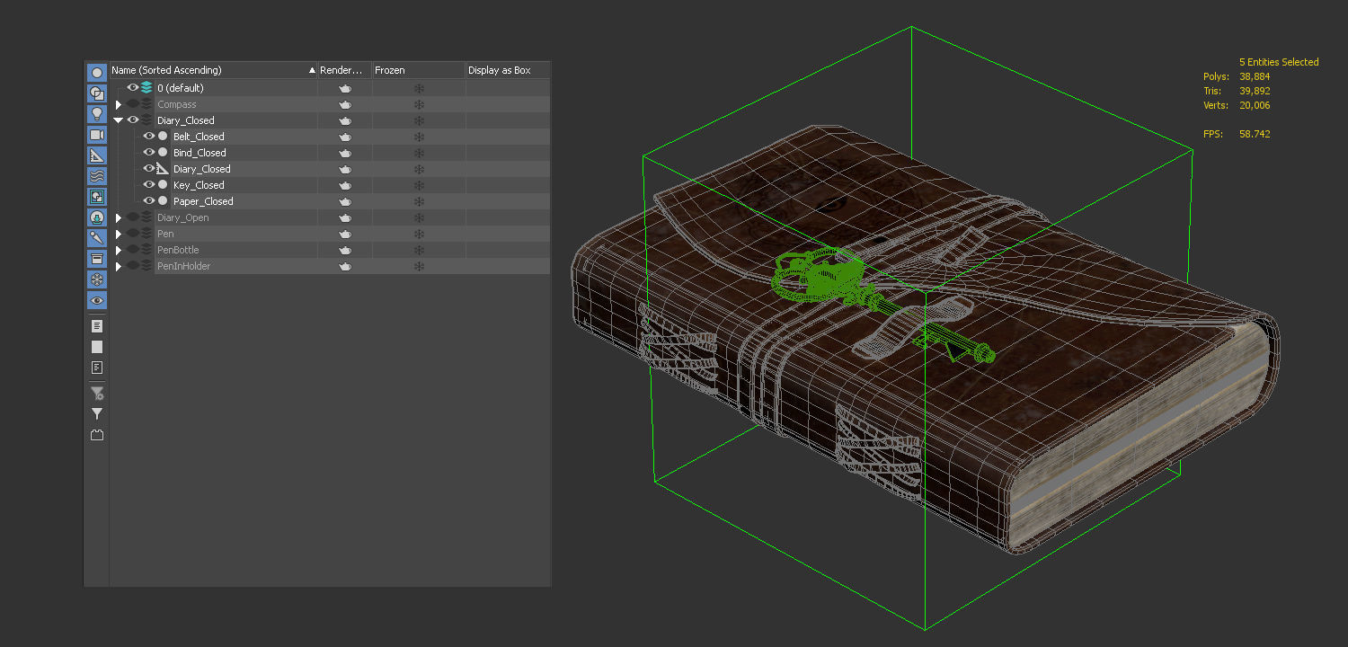This screenshot has height=647, width=1348.
Task: Click the geometry circle icon of Belt_Closed
Action: pyautogui.click(x=163, y=137)
